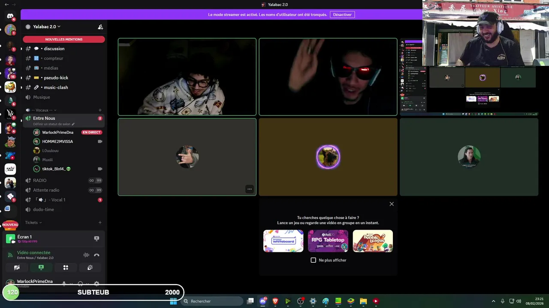The width and height of the screenshot is (549, 308).
Task: Edit status via Définir un statut de salon
Action: pyautogui.click(x=54, y=124)
